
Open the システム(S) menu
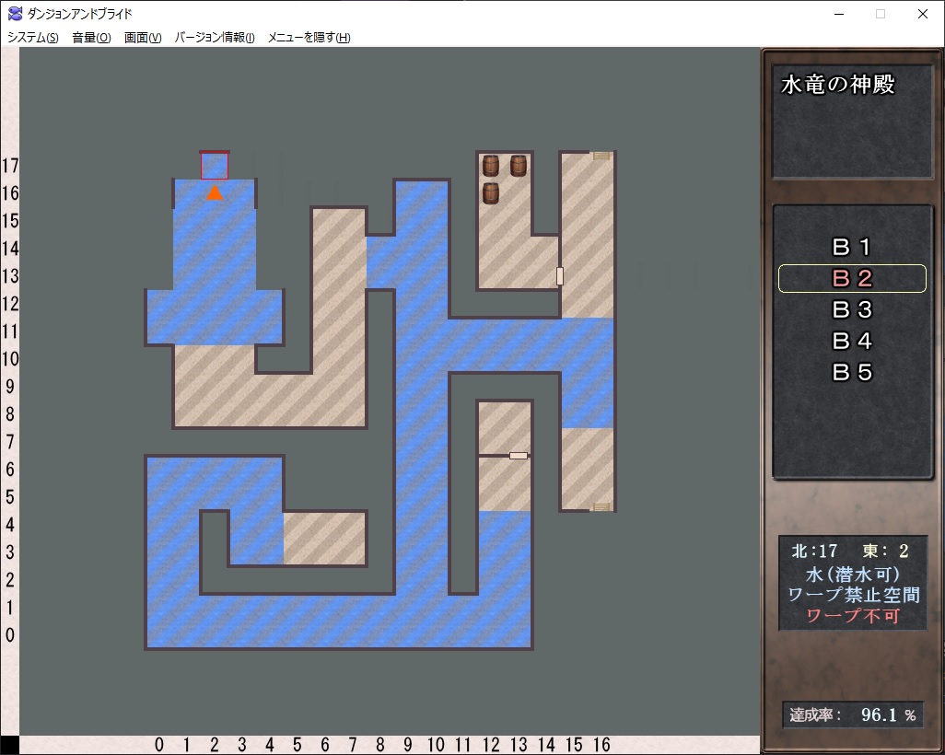(x=33, y=38)
